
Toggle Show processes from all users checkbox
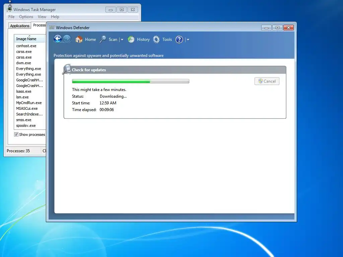[16, 135]
